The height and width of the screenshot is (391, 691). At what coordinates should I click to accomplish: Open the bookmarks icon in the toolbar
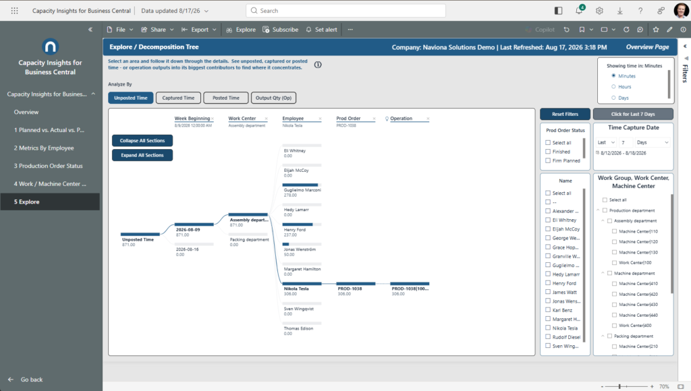coord(582,30)
